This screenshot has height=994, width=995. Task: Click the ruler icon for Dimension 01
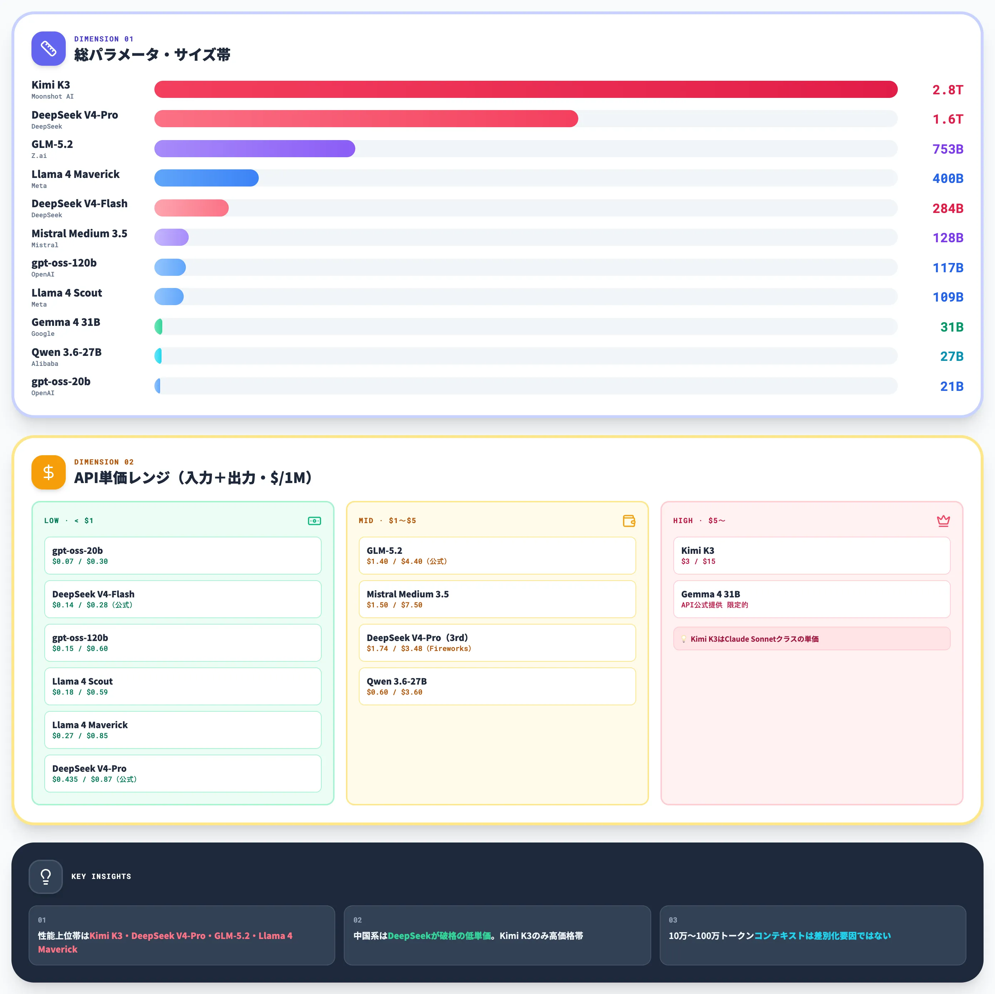tap(48, 48)
